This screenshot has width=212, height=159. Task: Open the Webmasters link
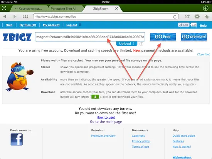coord(182,157)
